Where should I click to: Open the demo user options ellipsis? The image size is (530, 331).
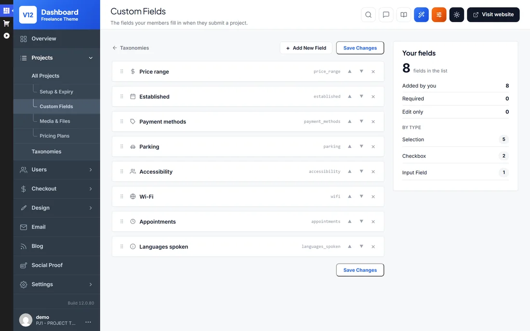[x=88, y=322]
